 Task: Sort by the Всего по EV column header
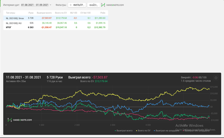coord(61,13)
